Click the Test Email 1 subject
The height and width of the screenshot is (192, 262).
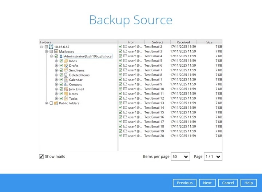point(153,80)
